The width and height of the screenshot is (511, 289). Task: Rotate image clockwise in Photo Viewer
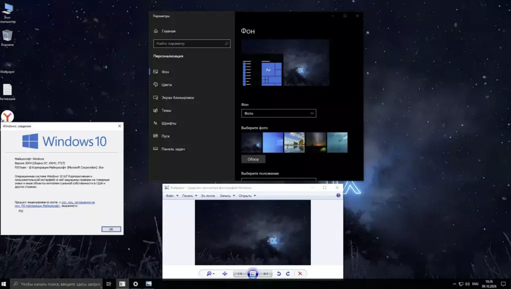click(288, 274)
